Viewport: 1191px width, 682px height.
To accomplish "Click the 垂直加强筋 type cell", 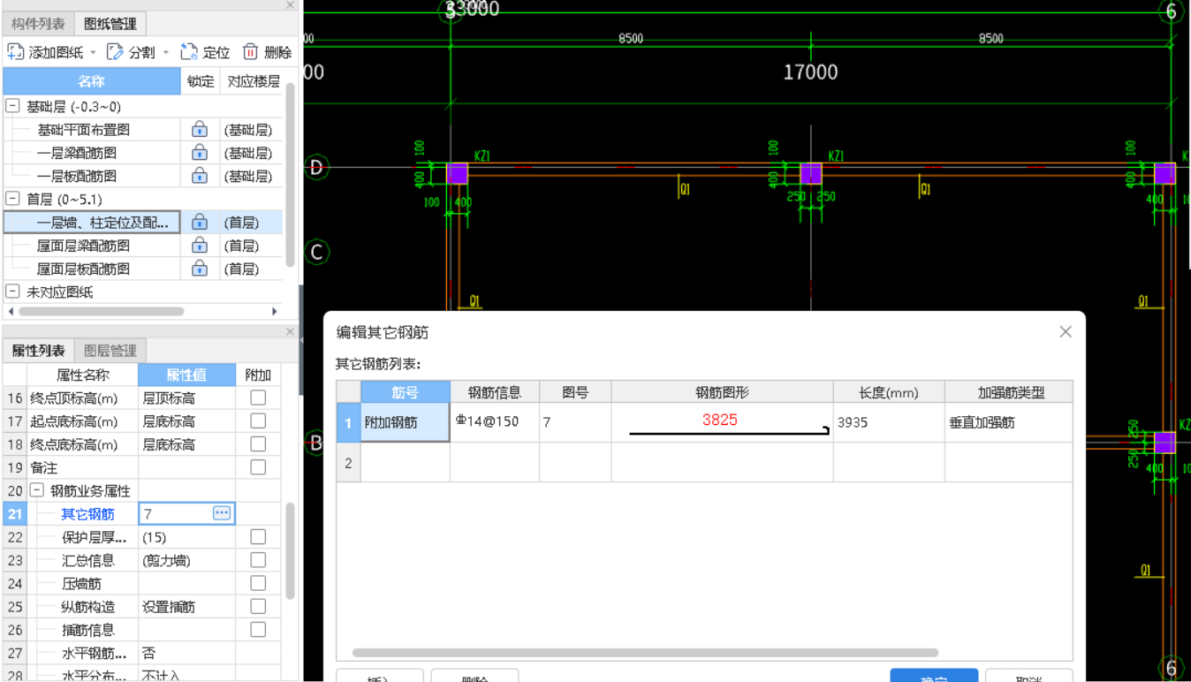I will 1009,422.
